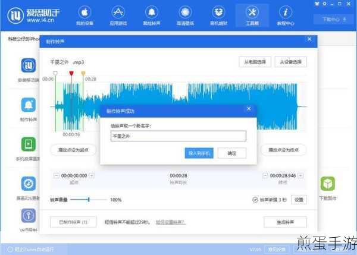Open the Access Restrictions key icon
This screenshot has width=357, height=255.
[x=29, y=216]
